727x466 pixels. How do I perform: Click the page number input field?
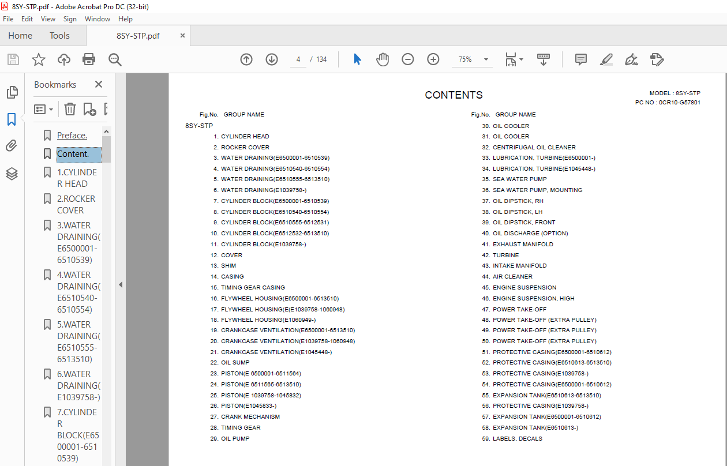click(x=298, y=59)
